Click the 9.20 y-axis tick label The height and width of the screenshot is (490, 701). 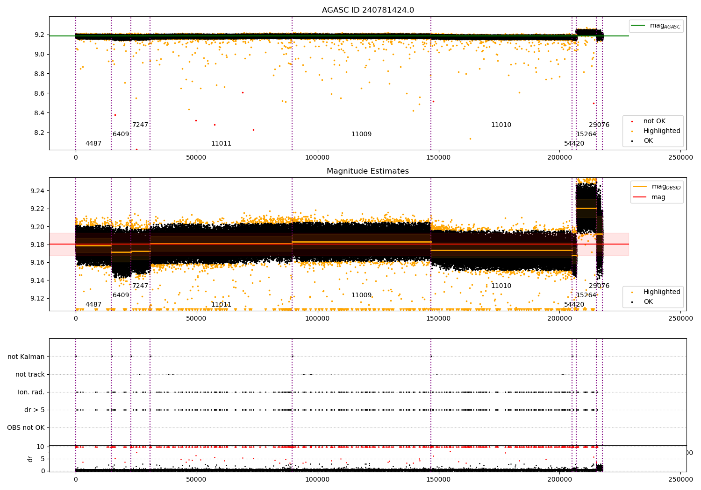(x=38, y=227)
